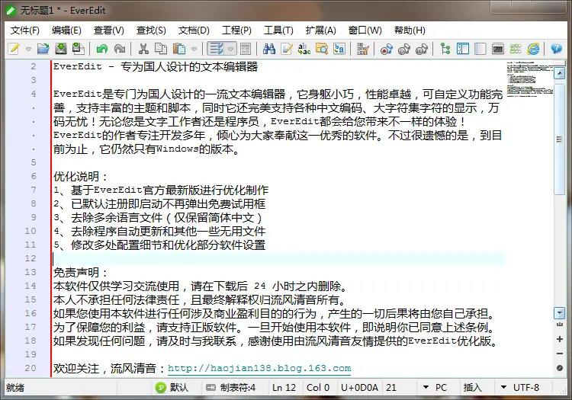Open the 扩展(A) menu
572x400 pixels.
pyautogui.click(x=320, y=30)
